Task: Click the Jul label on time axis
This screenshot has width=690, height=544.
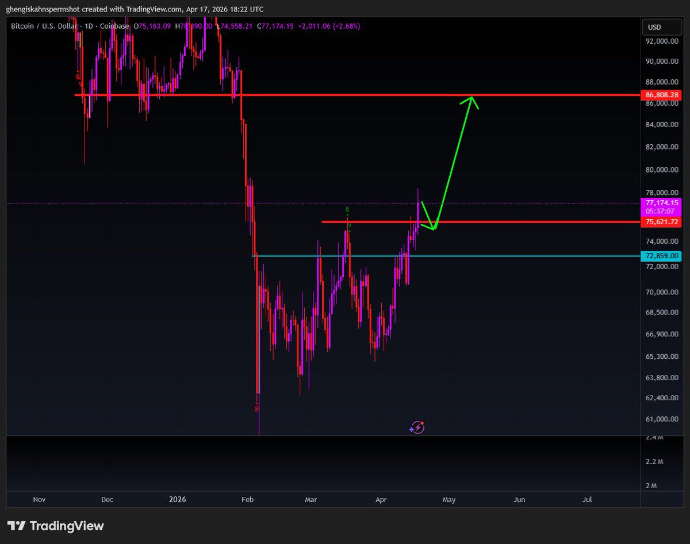Action: tap(587, 500)
